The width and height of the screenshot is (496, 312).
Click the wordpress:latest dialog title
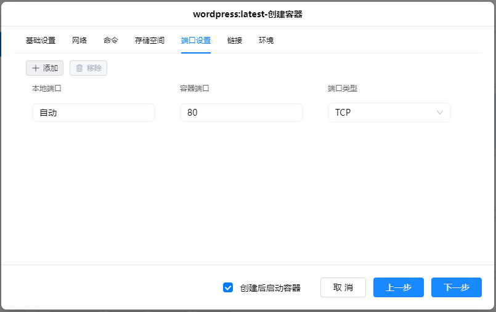248,14
